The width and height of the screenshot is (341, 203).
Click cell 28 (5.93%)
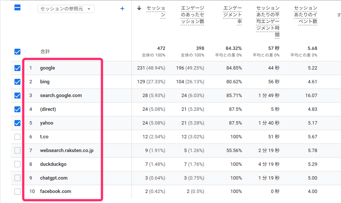[x=154, y=96]
